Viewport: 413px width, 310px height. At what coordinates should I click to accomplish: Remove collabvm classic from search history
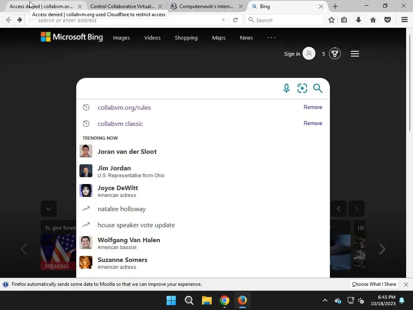[313, 123]
